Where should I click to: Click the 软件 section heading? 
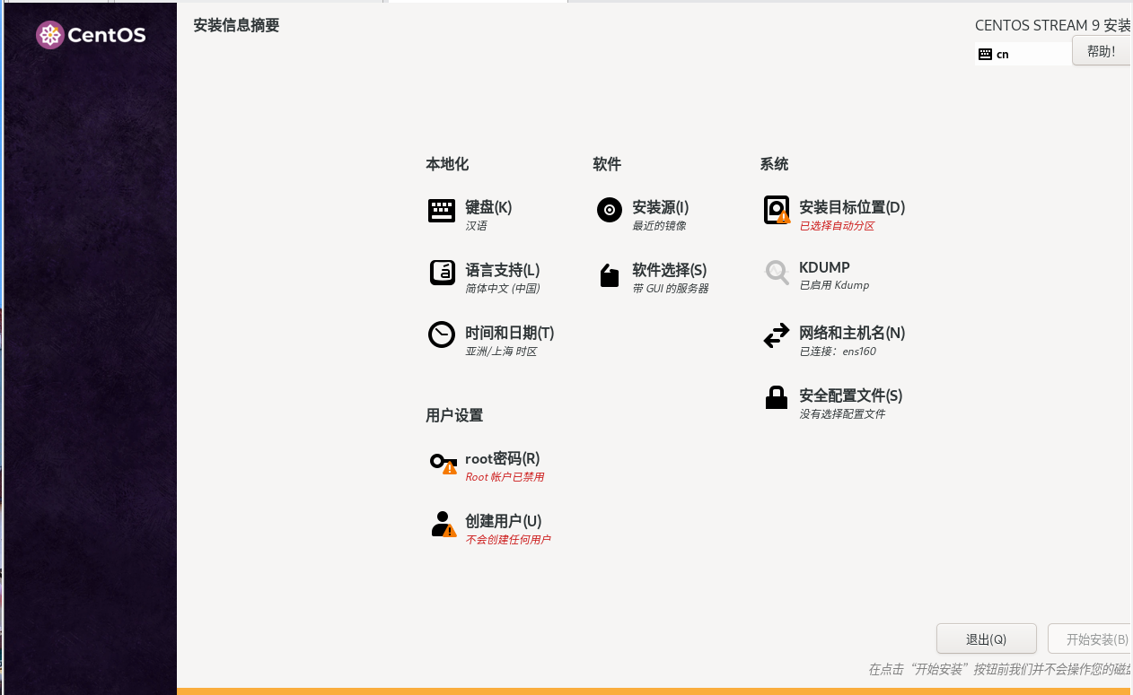pos(607,164)
